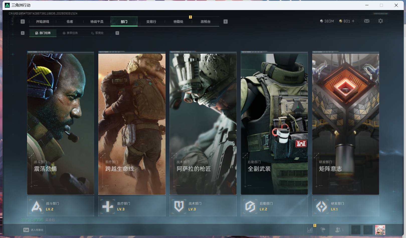
Task: Click the 后勤部门 LV.2 level panel
Action: point(274,206)
